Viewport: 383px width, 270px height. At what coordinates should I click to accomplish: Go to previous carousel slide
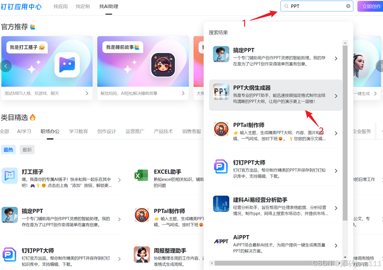(x=6, y=66)
